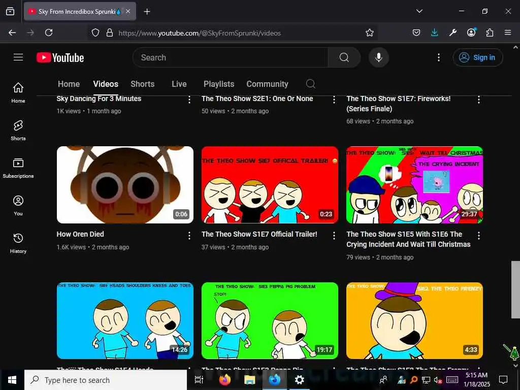Viewport: 520px width, 390px height.
Task: Open Subscriptions in the sidebar
Action: [18, 168]
